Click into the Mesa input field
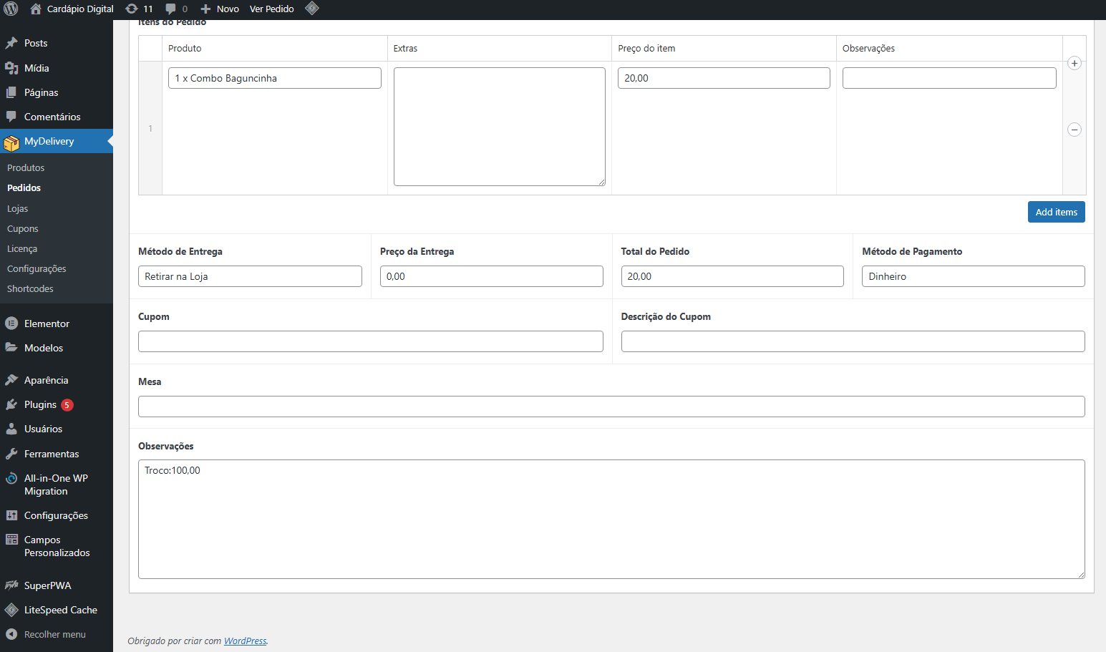 pos(611,407)
